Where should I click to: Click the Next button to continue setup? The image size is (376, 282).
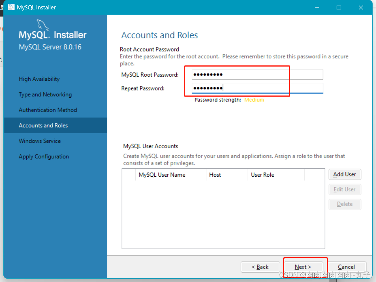pyautogui.click(x=305, y=267)
